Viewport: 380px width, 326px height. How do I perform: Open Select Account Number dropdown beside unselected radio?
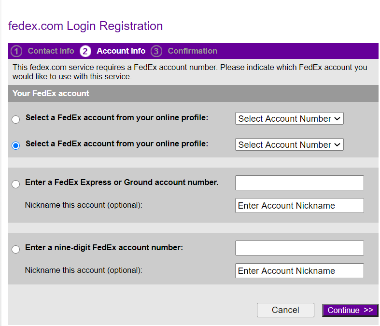(289, 118)
